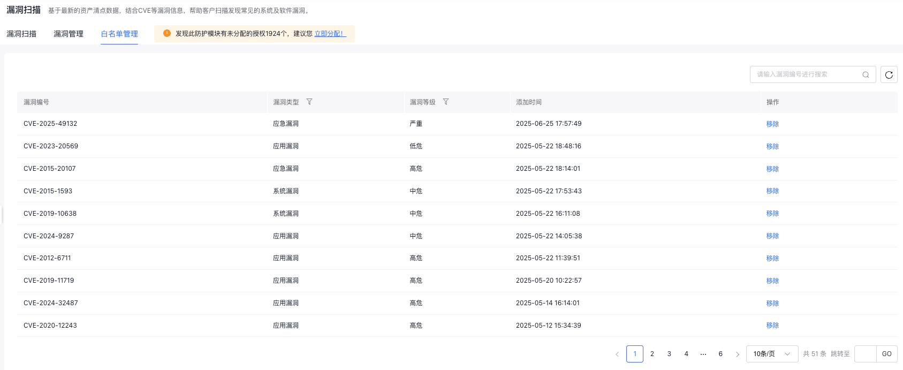This screenshot has height=370, width=903.
Task: Click 移除 for CVE-2015-1593
Action: pyautogui.click(x=772, y=191)
